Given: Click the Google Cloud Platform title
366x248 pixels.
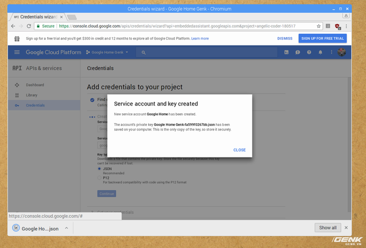Looking at the screenshot, I should 53,52.
